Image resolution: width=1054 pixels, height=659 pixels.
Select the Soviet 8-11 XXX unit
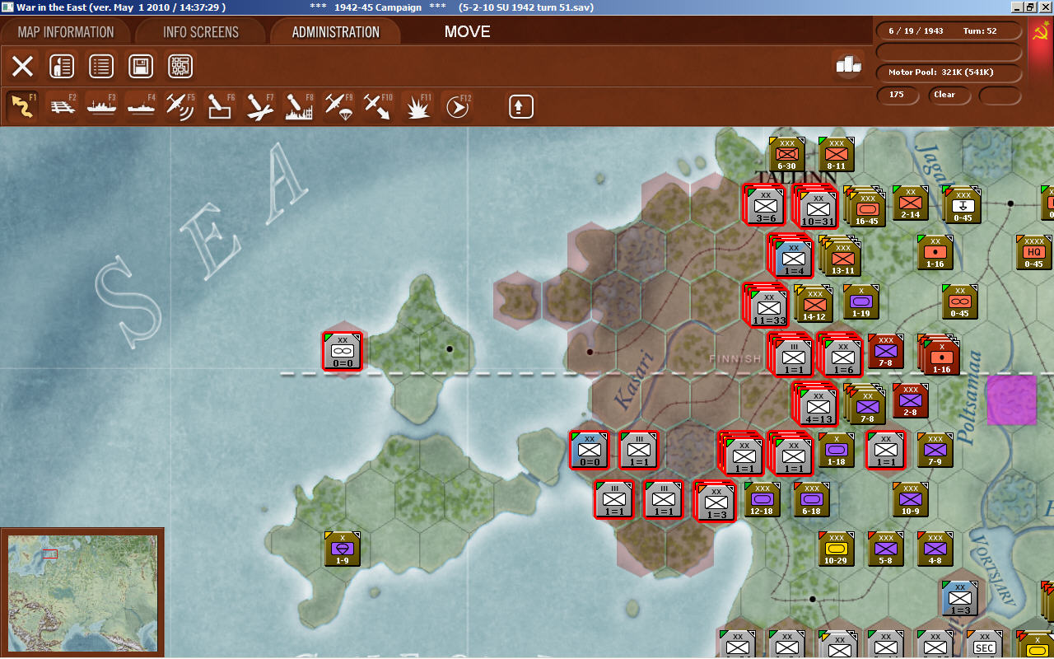coord(836,154)
